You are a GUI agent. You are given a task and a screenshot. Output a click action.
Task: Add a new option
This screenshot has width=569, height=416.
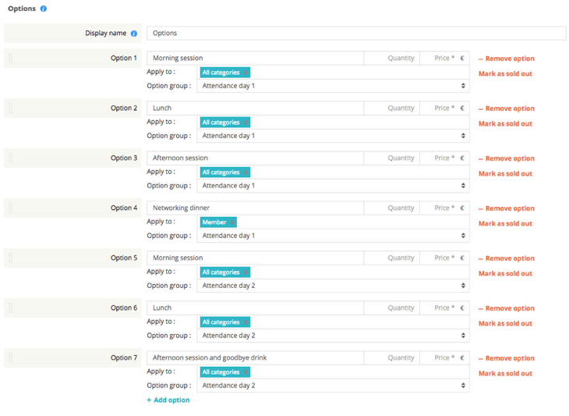click(168, 400)
